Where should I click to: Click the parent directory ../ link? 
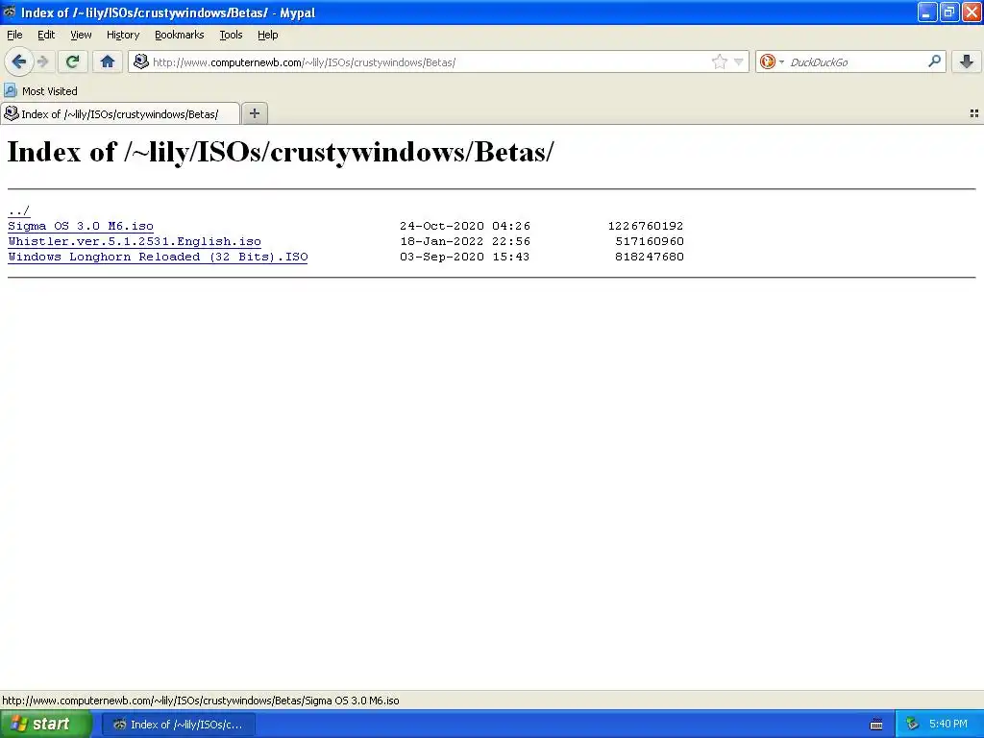tap(19, 210)
